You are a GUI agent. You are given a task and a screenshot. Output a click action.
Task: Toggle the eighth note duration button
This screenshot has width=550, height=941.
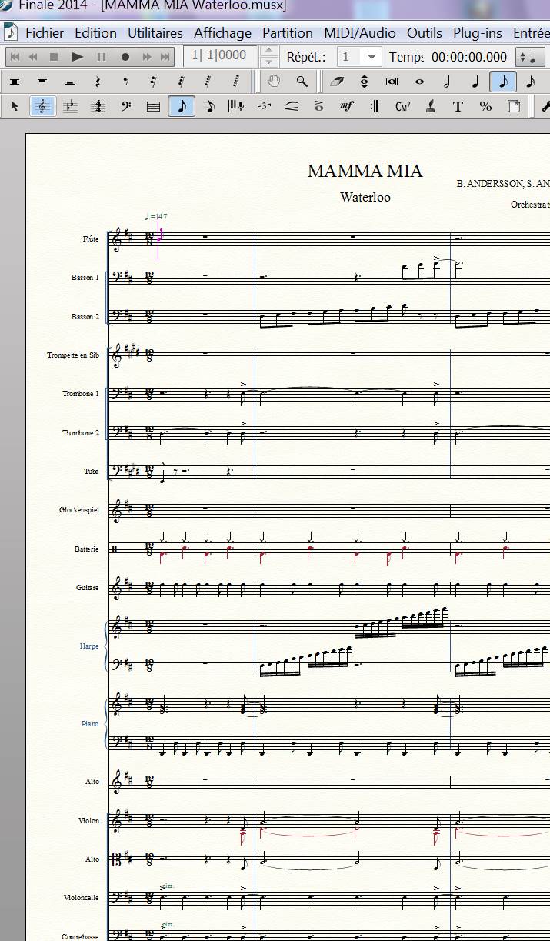(x=502, y=82)
